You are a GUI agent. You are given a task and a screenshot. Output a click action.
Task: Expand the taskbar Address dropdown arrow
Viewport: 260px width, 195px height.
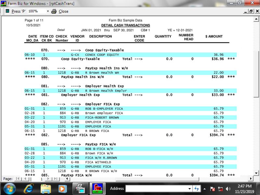pyautogui.click(x=190, y=189)
